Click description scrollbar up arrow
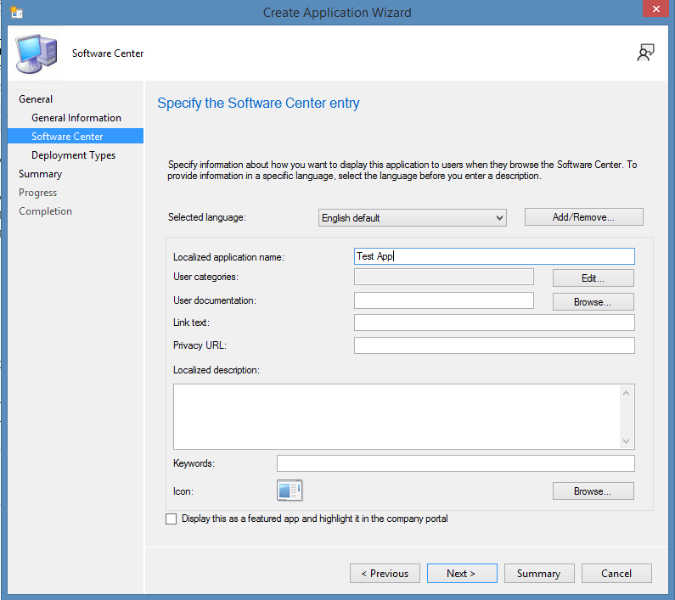Image resolution: width=675 pixels, height=600 pixels. coord(627,393)
